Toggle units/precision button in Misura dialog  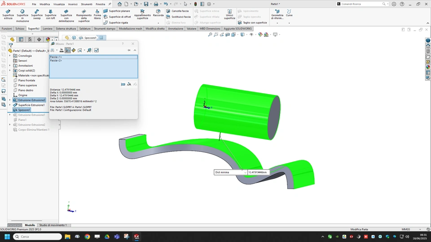click(x=62, y=50)
